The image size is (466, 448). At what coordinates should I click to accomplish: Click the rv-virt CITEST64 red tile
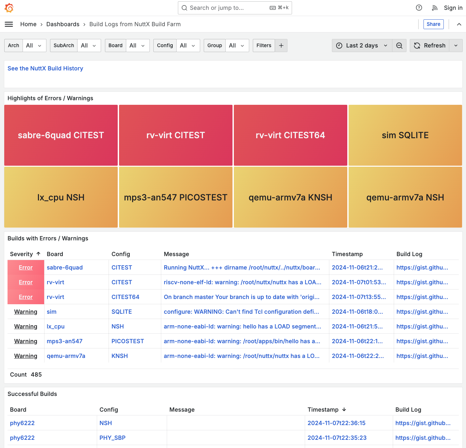tap(290, 135)
